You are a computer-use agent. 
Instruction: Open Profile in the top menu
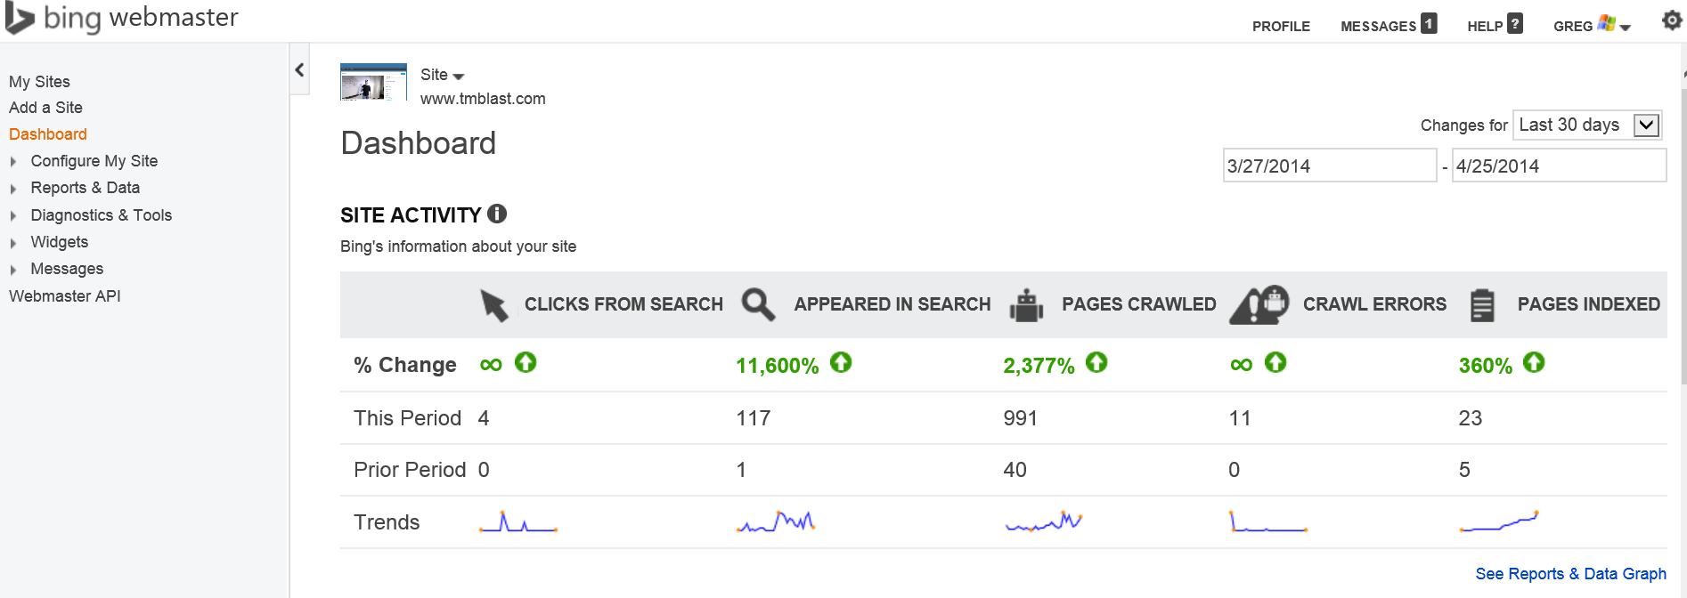pos(1281,27)
